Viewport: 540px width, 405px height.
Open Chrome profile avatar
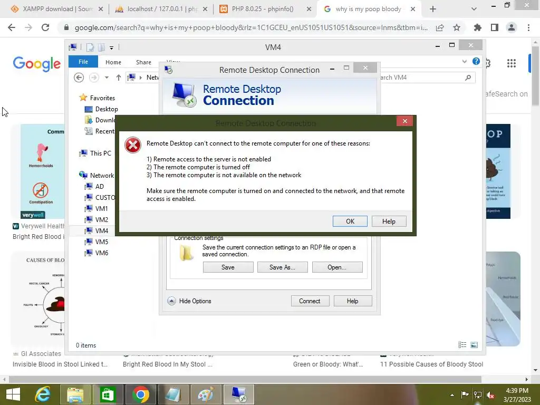(x=512, y=27)
